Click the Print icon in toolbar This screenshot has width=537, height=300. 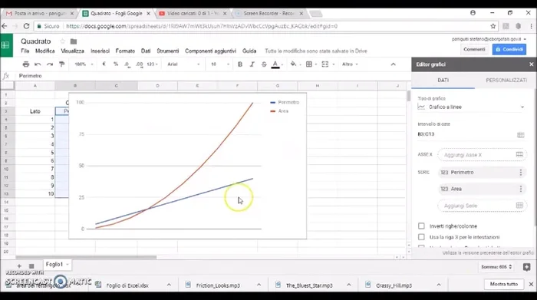coord(25,64)
